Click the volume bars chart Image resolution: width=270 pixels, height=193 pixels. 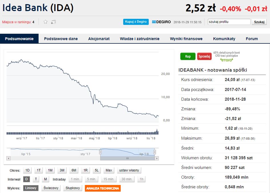tap(83, 132)
